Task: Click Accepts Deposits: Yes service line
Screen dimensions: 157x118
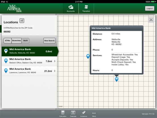Action: [x=122, y=60]
